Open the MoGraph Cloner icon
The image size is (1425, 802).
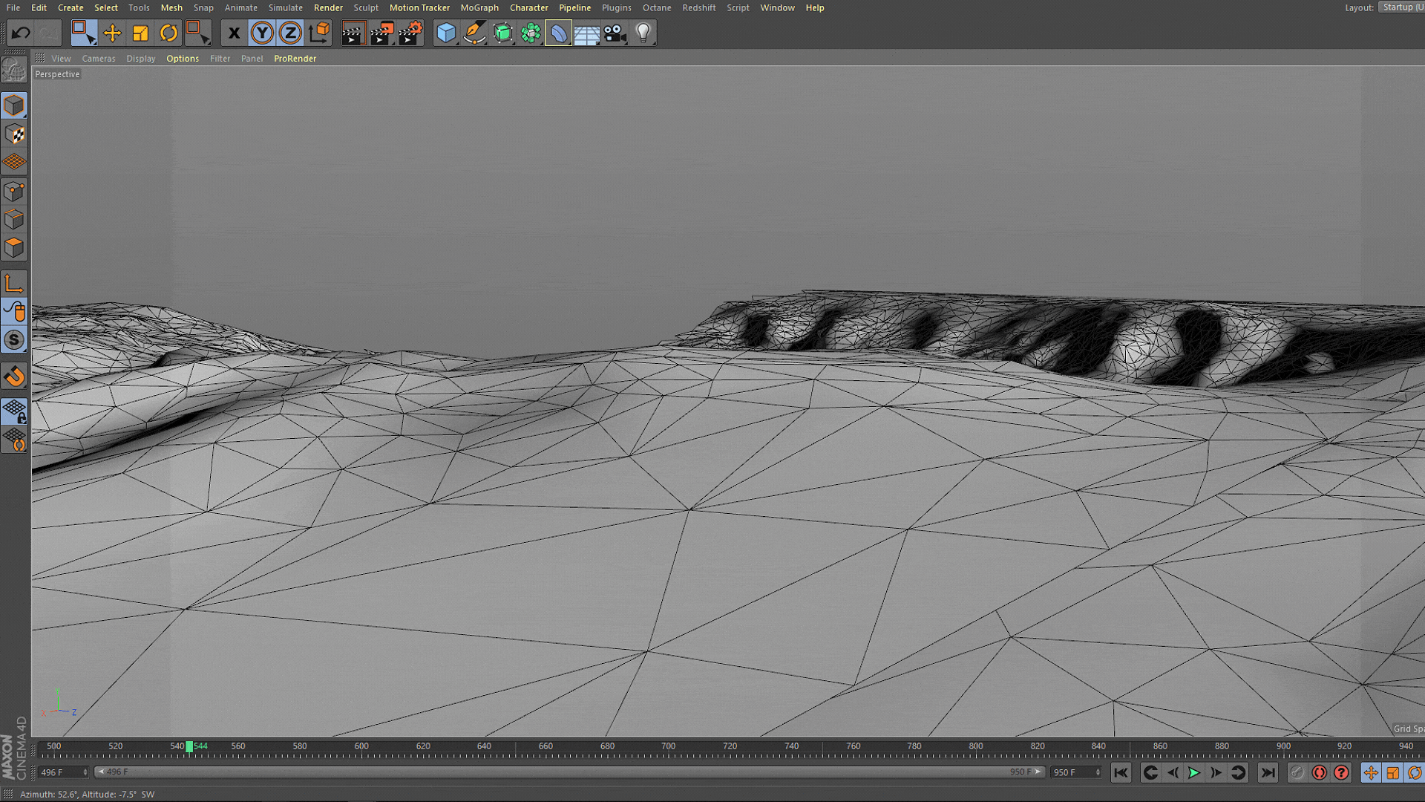(x=531, y=33)
